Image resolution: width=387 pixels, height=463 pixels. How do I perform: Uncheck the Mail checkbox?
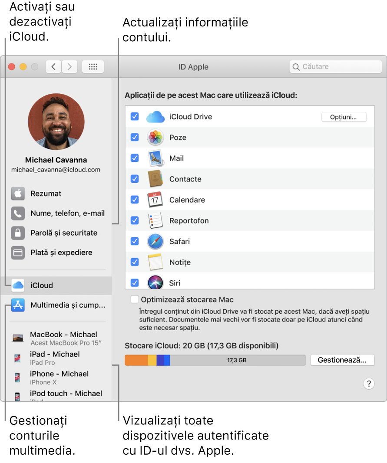pyautogui.click(x=135, y=158)
